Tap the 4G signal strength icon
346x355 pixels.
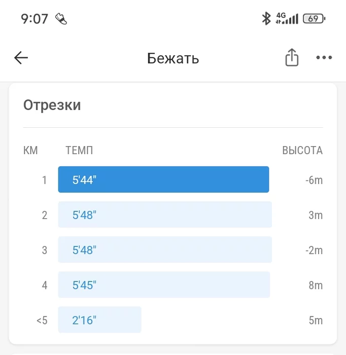point(287,19)
